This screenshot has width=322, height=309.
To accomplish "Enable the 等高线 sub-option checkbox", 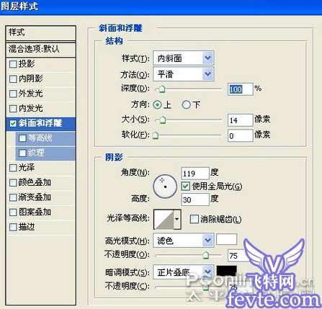I will click(x=22, y=138).
